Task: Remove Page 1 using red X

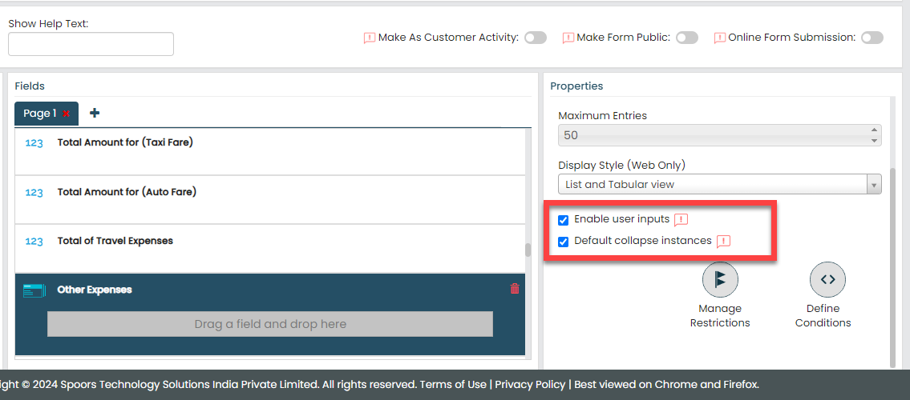Action: click(x=67, y=114)
